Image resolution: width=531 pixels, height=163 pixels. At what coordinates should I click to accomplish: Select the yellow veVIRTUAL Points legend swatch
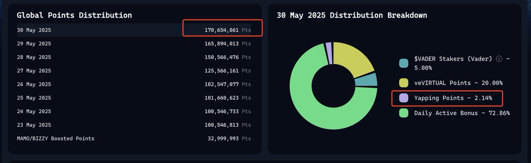coord(404,83)
